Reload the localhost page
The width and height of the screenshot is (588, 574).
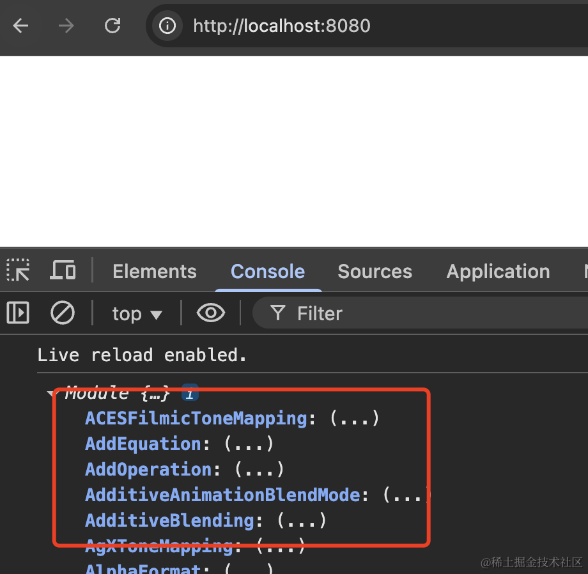point(112,26)
